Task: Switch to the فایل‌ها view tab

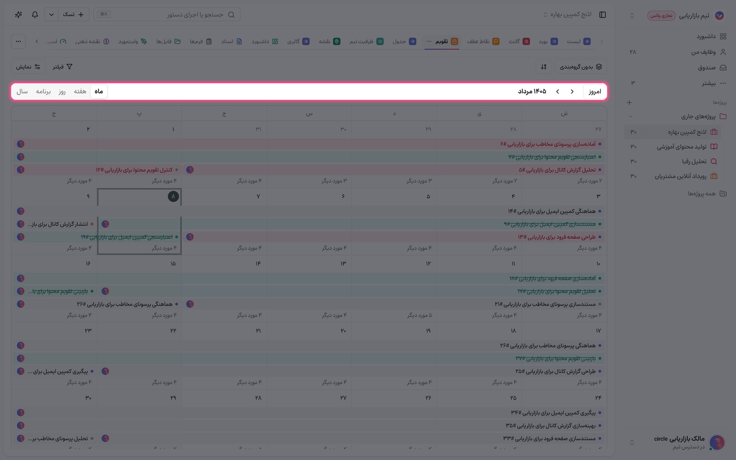Action: pos(168,41)
